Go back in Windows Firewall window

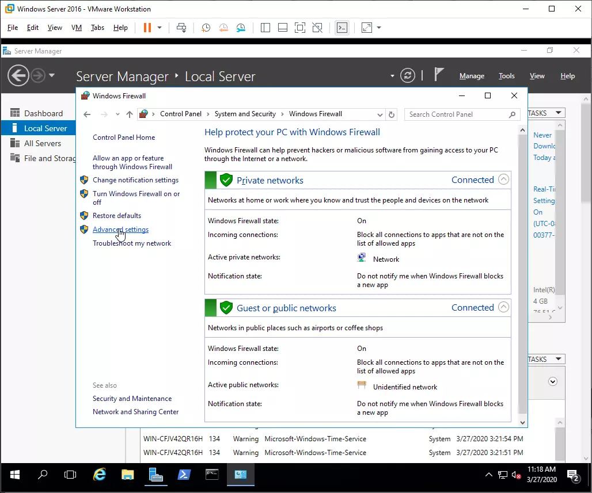pyautogui.click(x=87, y=114)
